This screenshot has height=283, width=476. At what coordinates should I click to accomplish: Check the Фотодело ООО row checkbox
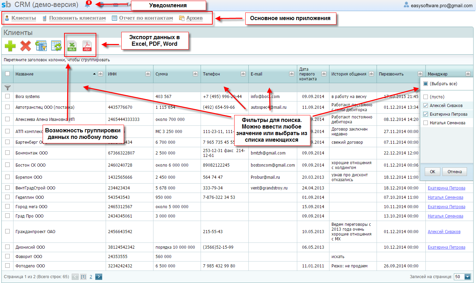(x=8, y=266)
